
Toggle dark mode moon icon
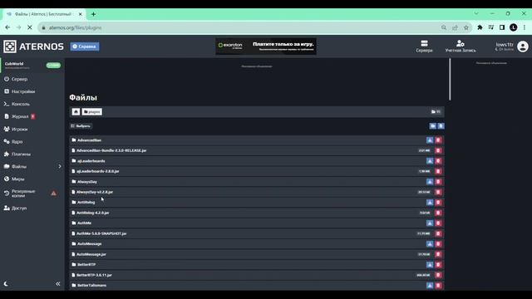tap(6, 284)
